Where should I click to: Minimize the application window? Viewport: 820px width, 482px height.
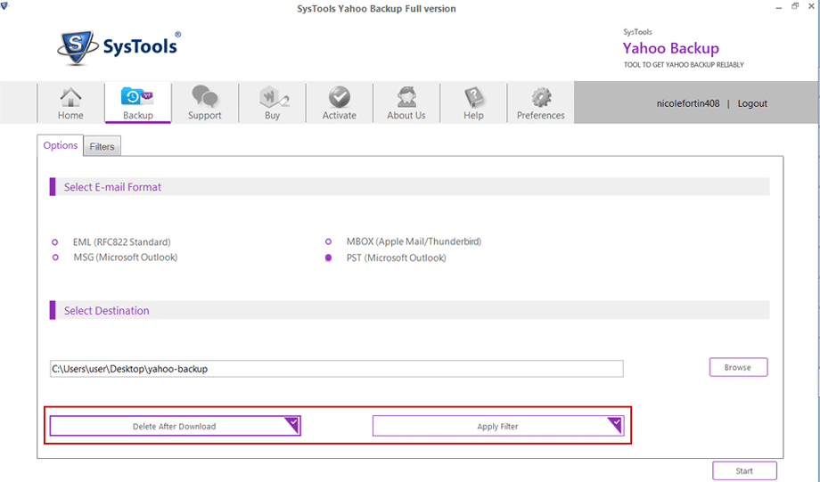pos(779,7)
